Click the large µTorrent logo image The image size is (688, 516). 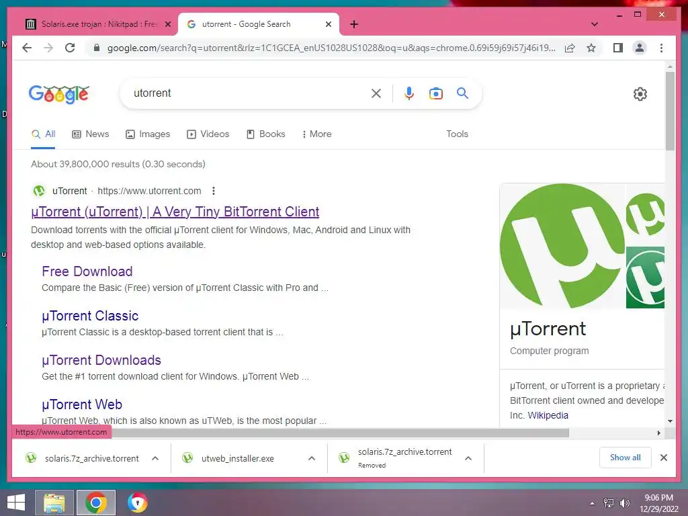pos(562,246)
